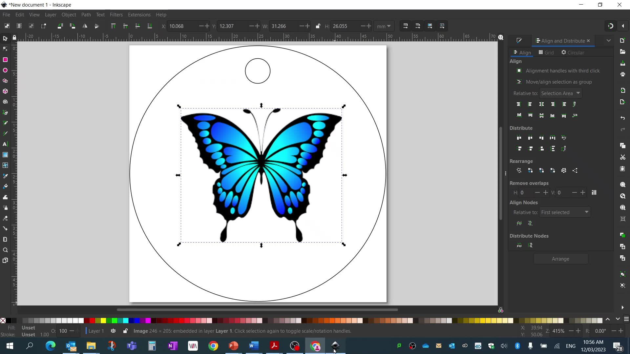
Task: Select the Spray tool
Action: (5, 207)
